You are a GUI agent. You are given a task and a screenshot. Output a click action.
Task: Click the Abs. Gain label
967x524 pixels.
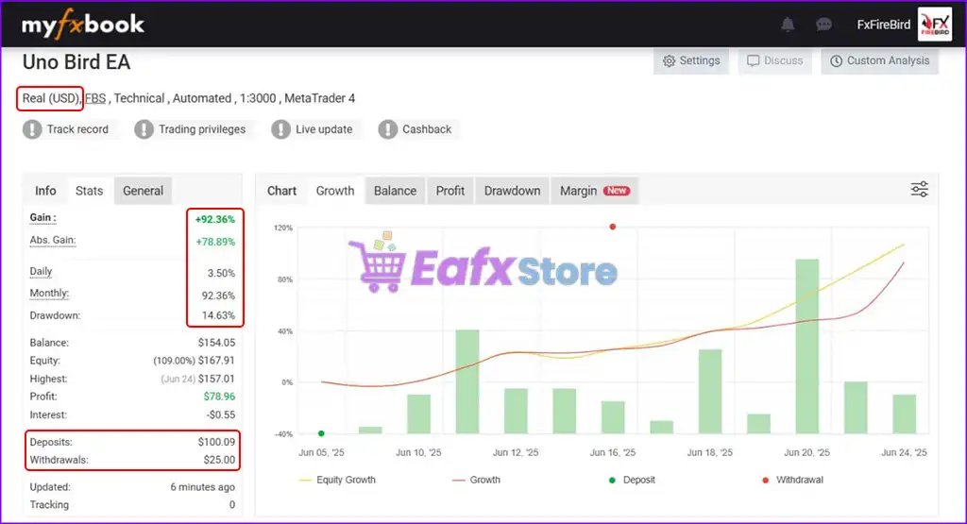53,241
